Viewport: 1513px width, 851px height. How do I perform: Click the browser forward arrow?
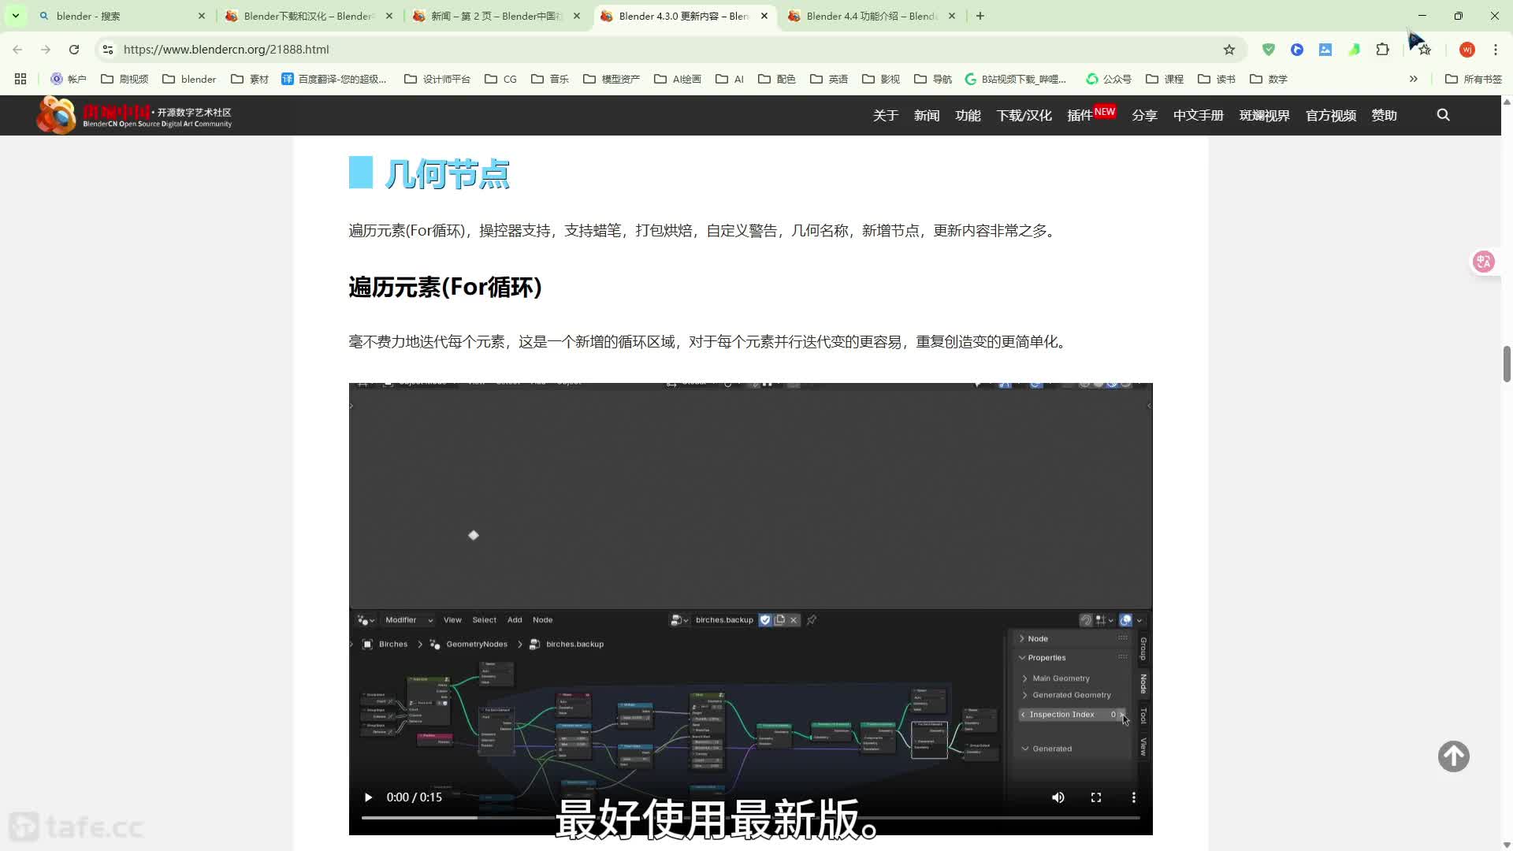pyautogui.click(x=46, y=49)
